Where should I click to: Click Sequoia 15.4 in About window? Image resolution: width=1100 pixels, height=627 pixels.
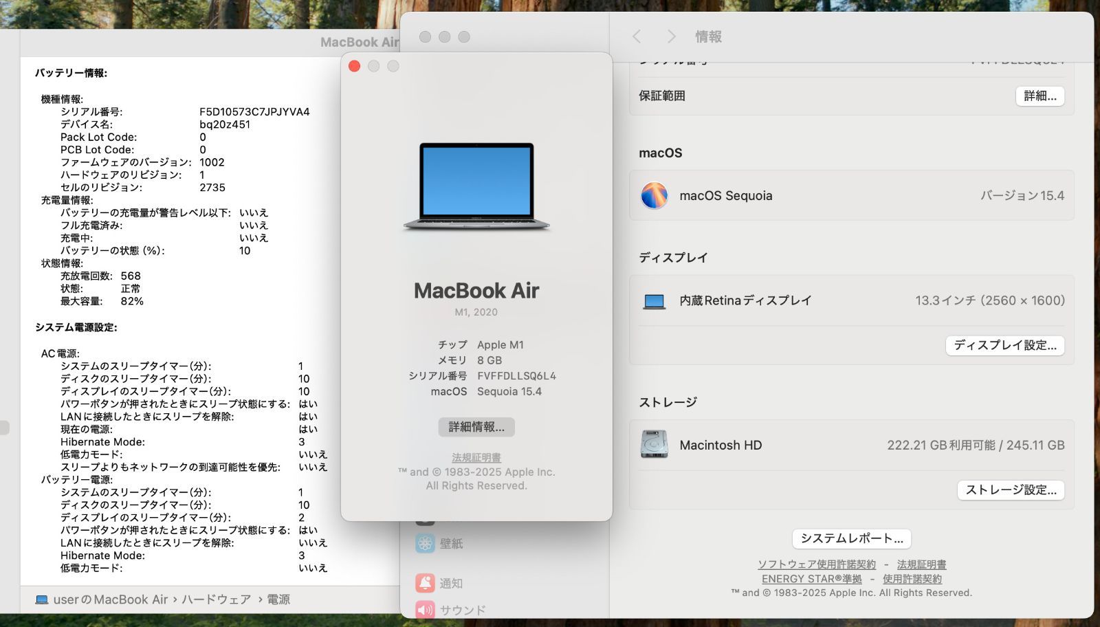[x=509, y=392]
